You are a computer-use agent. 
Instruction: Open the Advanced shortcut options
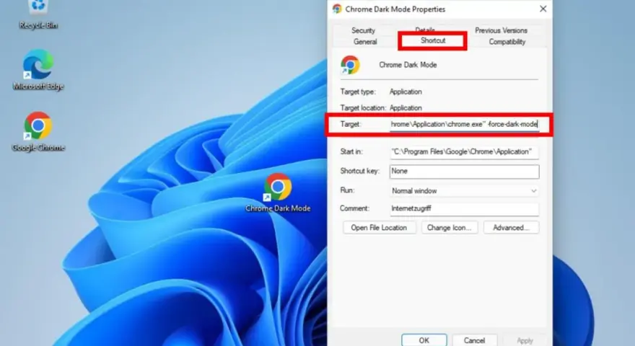pos(511,228)
